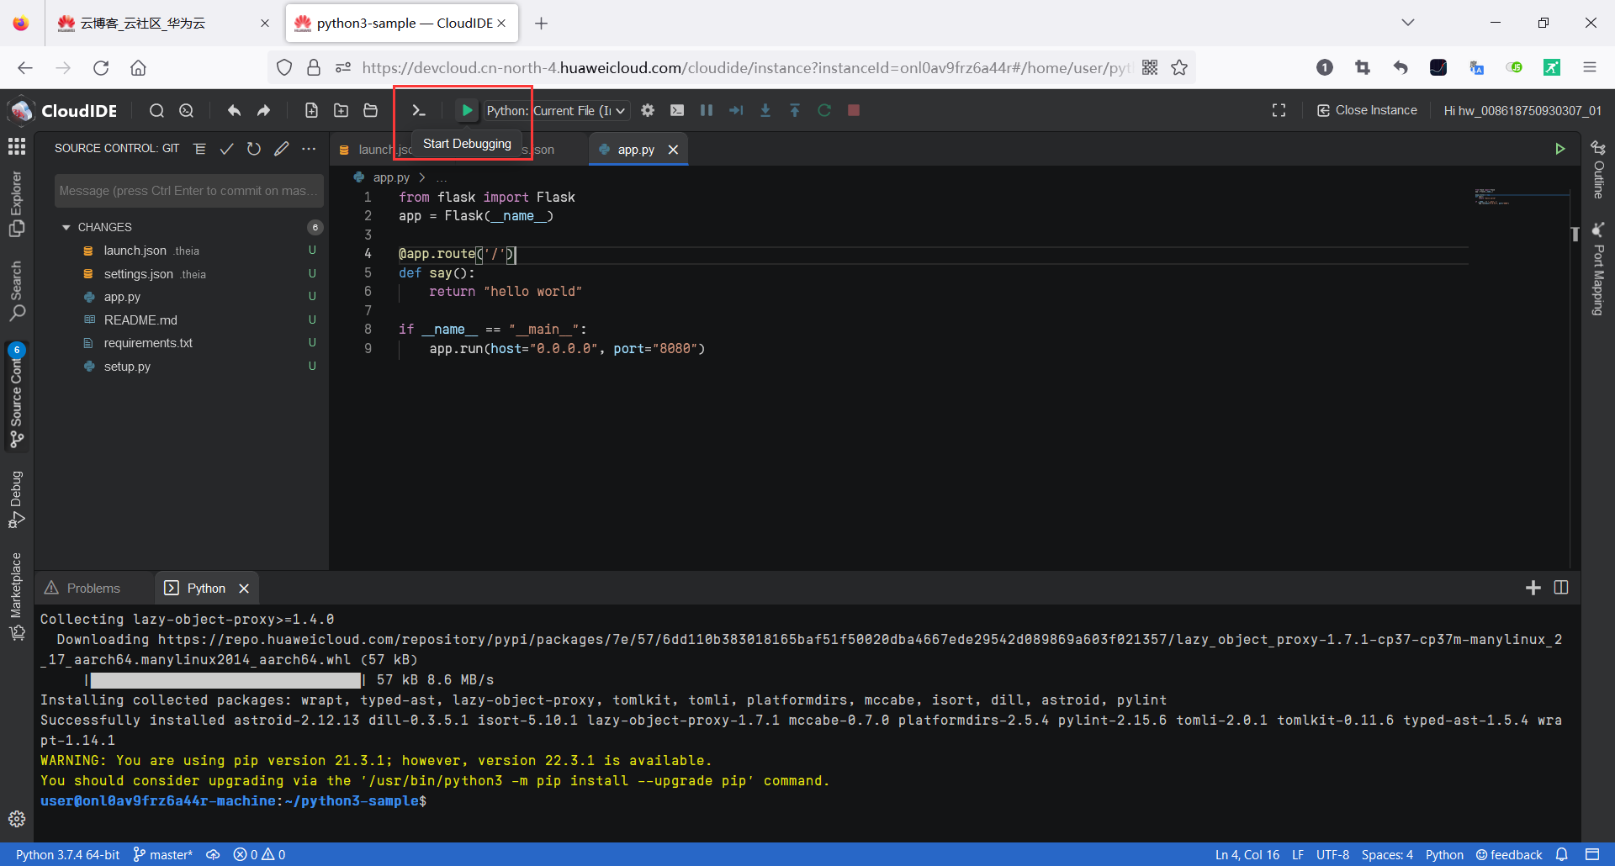Click the Close Instance button
The height and width of the screenshot is (866, 1615).
[x=1367, y=110]
